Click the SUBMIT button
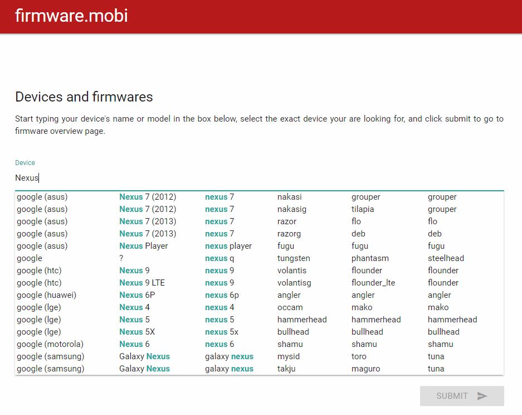Screen dimensions: 522x415 [x=462, y=396]
